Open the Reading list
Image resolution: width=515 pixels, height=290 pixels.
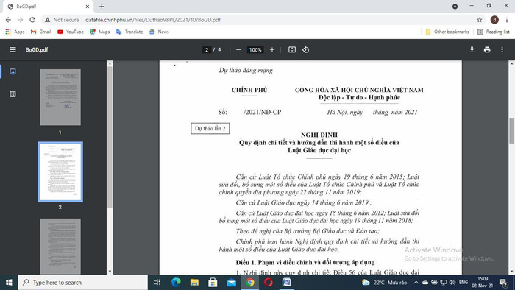click(x=494, y=32)
